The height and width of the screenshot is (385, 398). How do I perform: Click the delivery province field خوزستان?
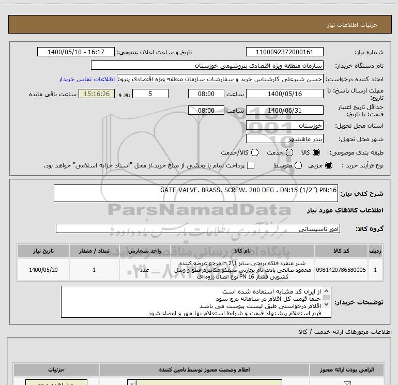click(x=284, y=125)
